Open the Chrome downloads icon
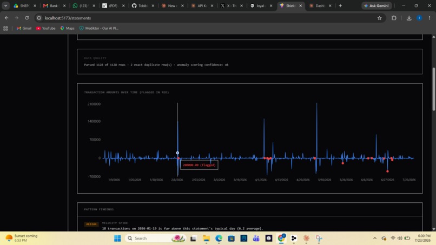Image resolution: width=436 pixels, height=245 pixels. click(409, 18)
